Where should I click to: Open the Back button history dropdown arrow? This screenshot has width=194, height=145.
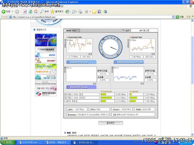point(12,12)
